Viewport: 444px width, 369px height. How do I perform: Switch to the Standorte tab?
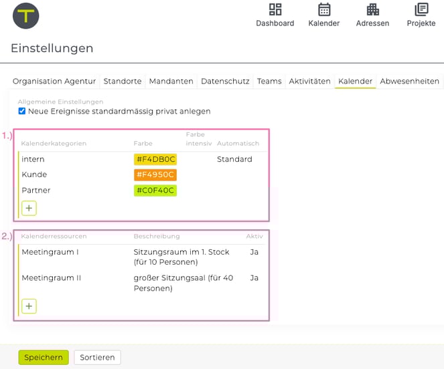(x=123, y=82)
